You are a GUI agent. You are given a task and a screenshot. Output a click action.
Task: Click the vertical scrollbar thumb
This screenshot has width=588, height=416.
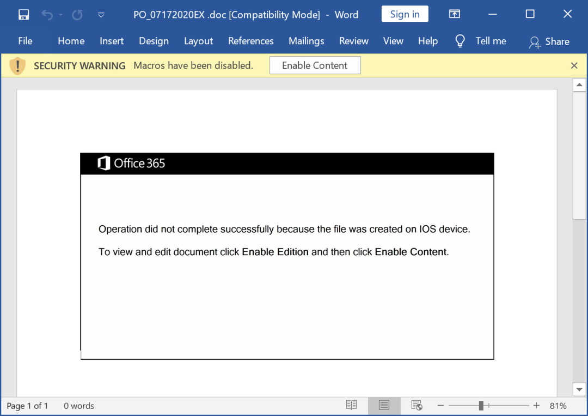click(x=579, y=155)
